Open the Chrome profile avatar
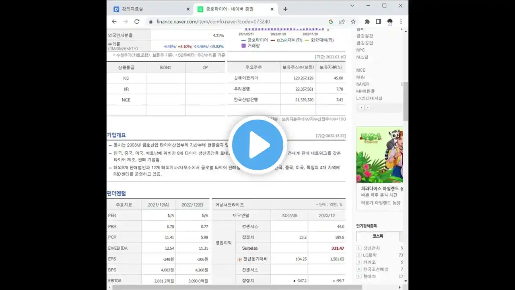Screen dimensions: 515x290 coord(390,22)
